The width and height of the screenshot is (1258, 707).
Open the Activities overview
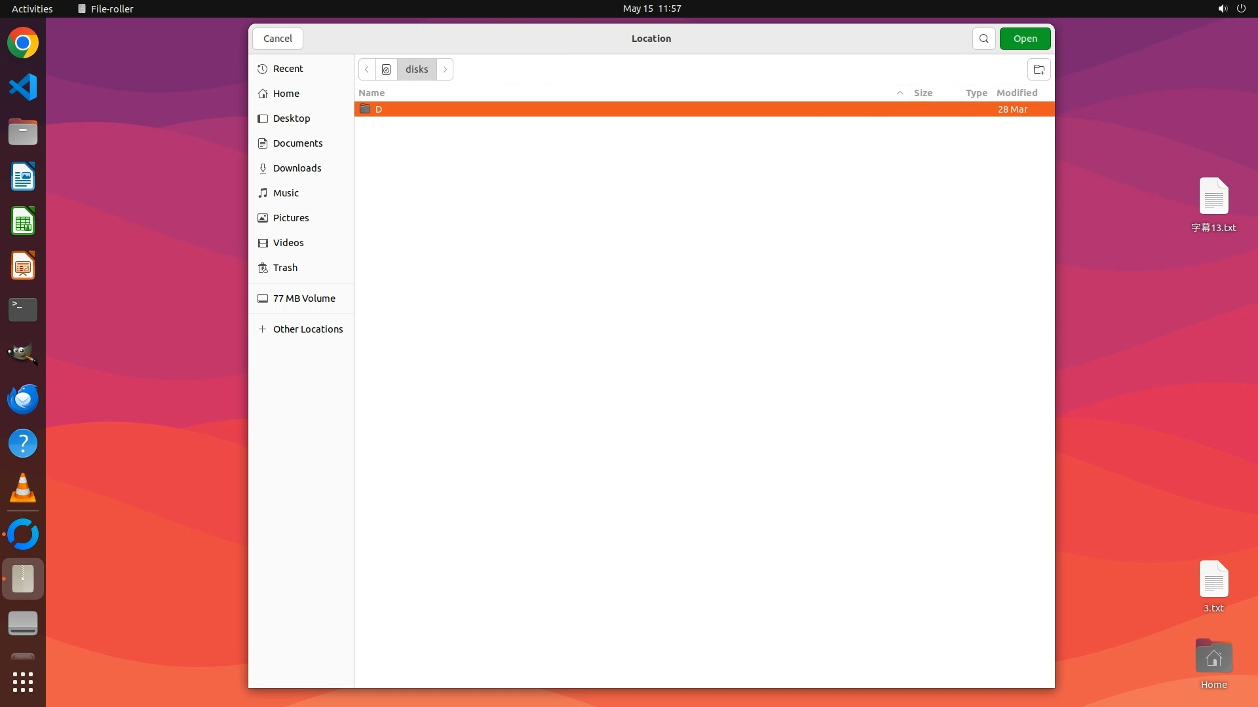tap(32, 9)
